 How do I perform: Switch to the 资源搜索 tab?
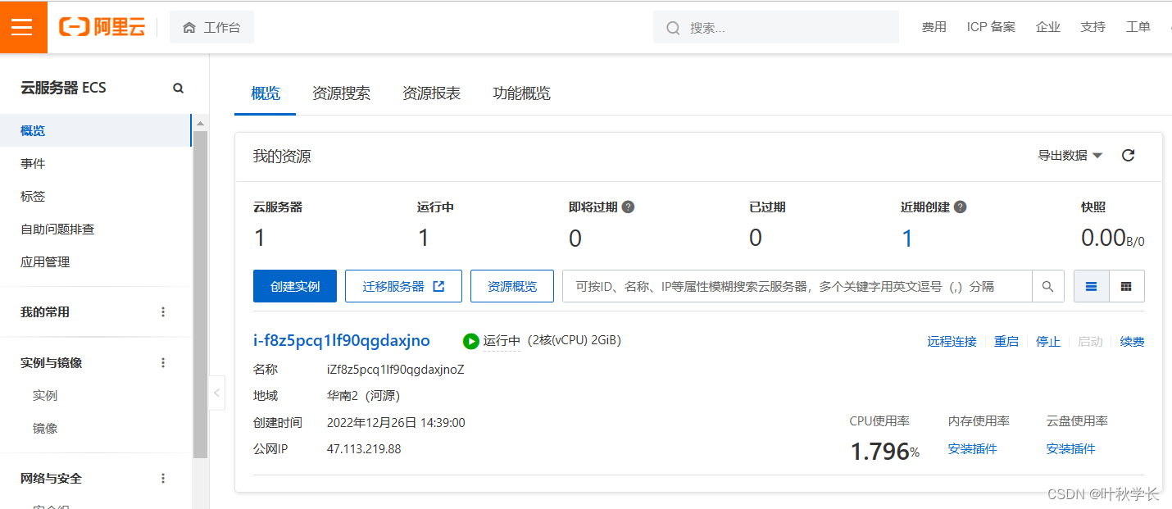pos(341,93)
